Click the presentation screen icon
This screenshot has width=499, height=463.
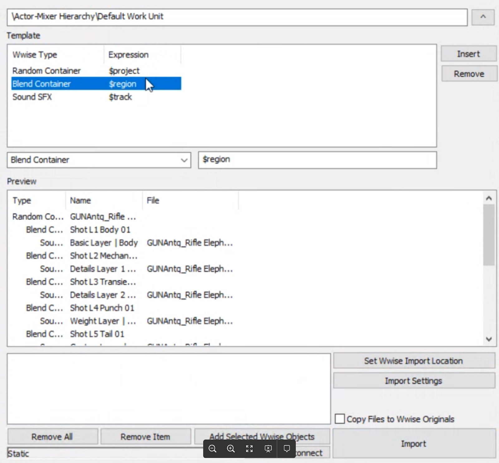tap(268, 449)
